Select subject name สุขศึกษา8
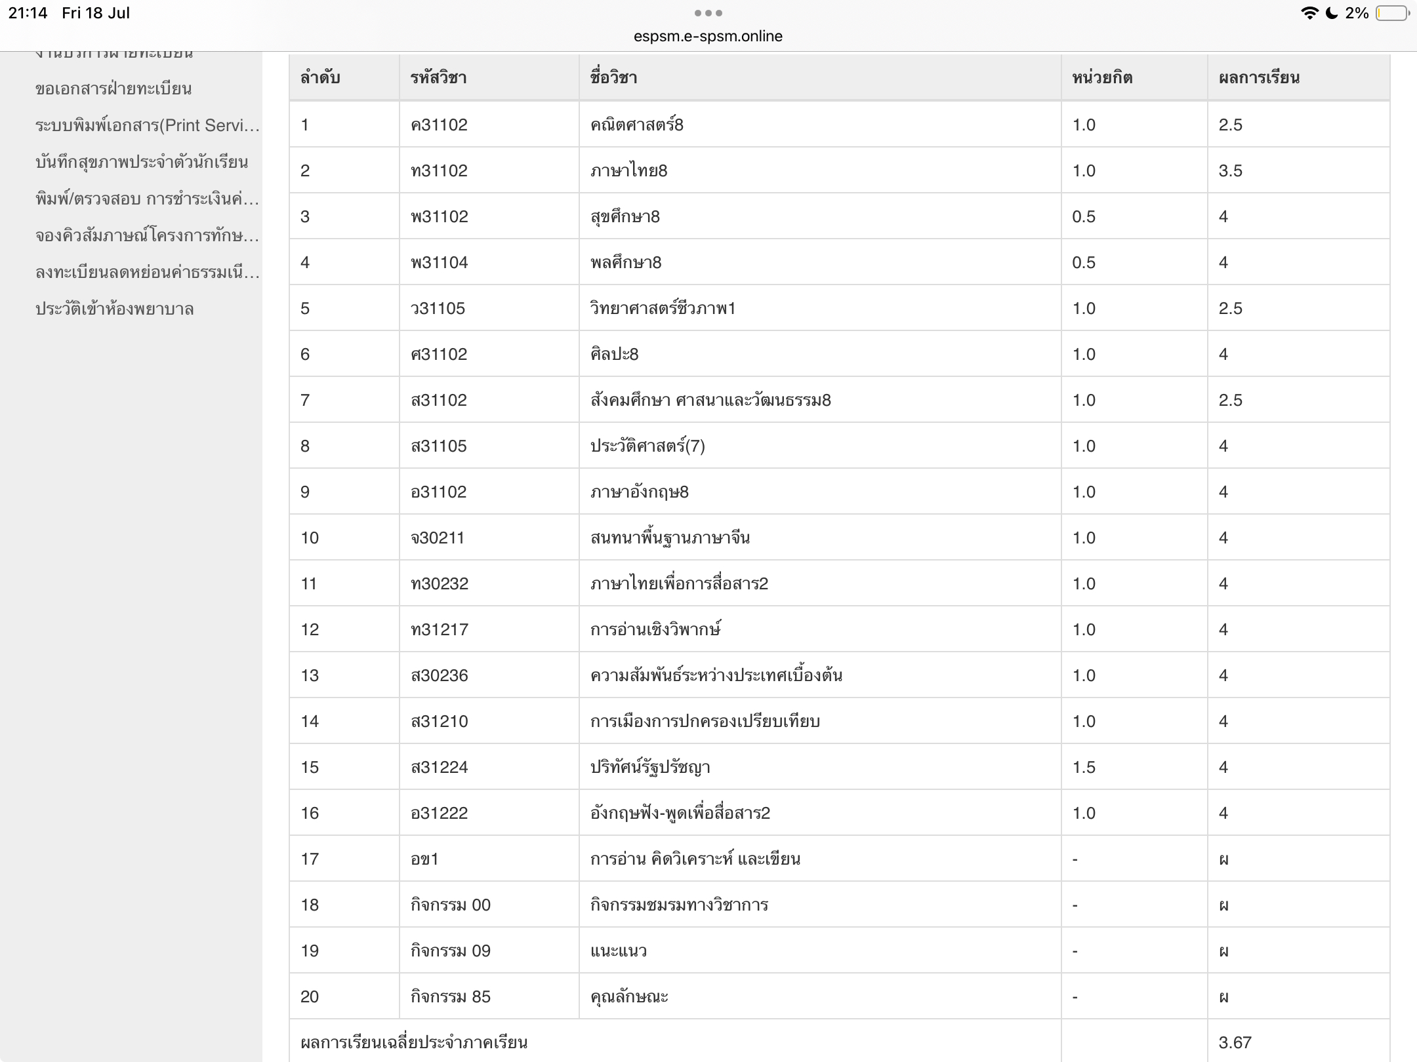The image size is (1417, 1062). pos(625,216)
